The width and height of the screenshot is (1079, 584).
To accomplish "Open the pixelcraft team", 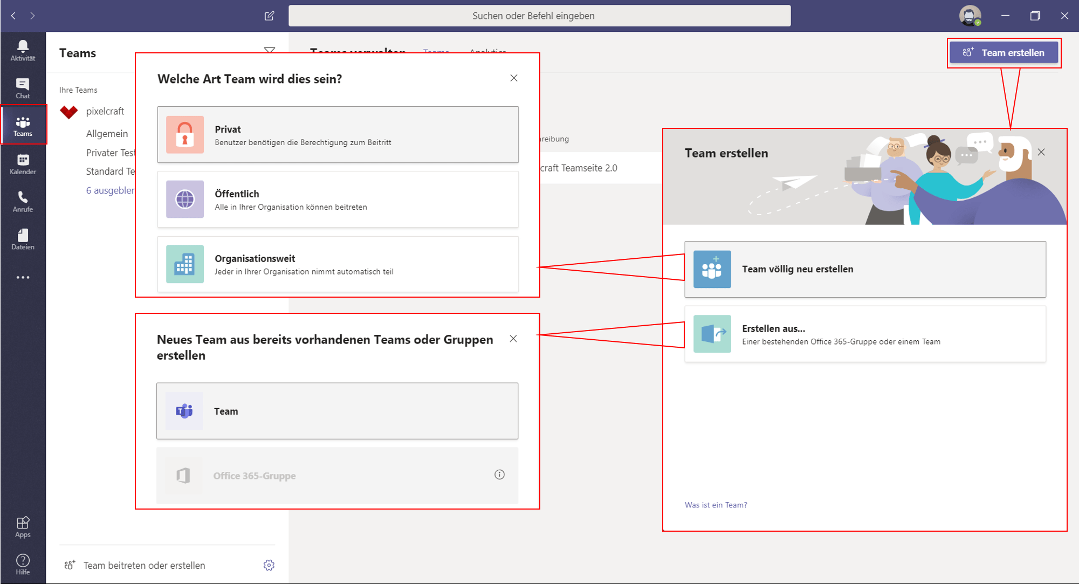I will [x=105, y=111].
